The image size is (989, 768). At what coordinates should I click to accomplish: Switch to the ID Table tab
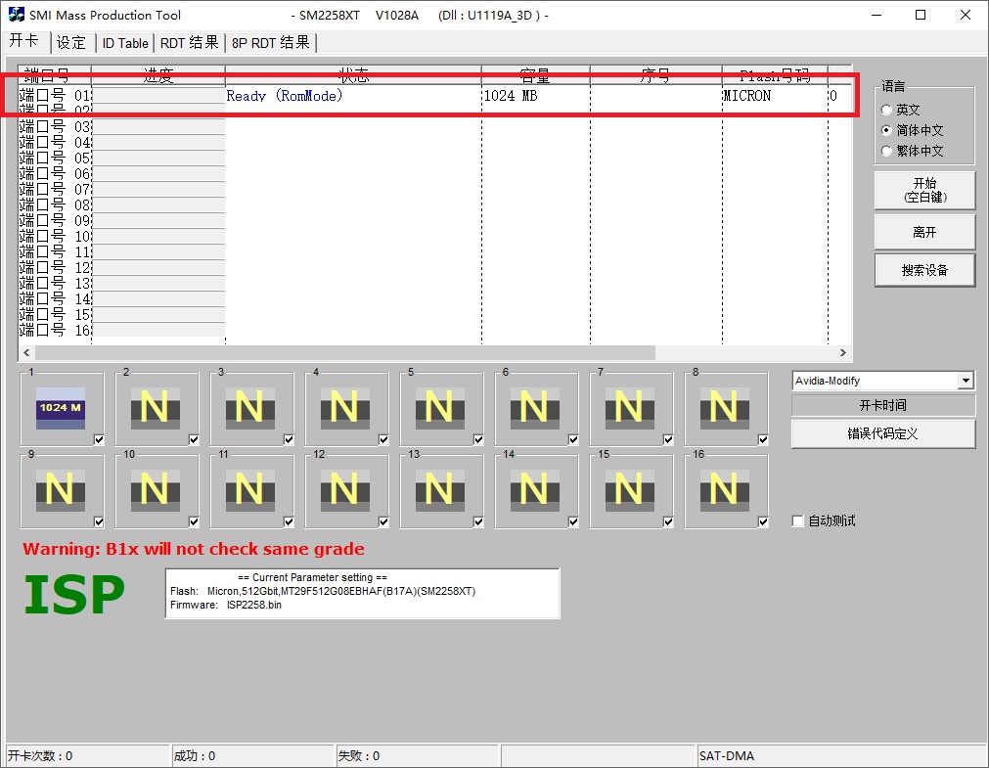click(125, 43)
